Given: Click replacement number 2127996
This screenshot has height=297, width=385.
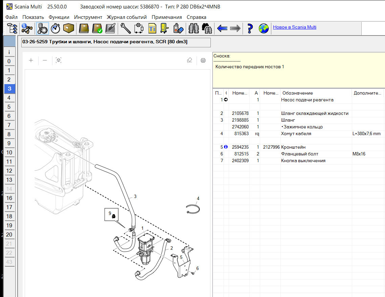Looking at the screenshot, I should pos(271,147).
